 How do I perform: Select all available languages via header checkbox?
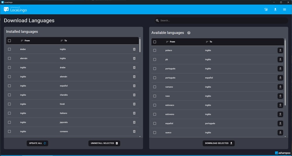155,42
